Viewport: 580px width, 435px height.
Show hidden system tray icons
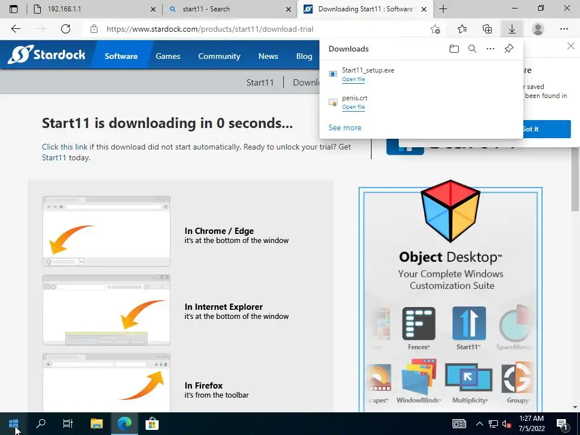coord(479,424)
